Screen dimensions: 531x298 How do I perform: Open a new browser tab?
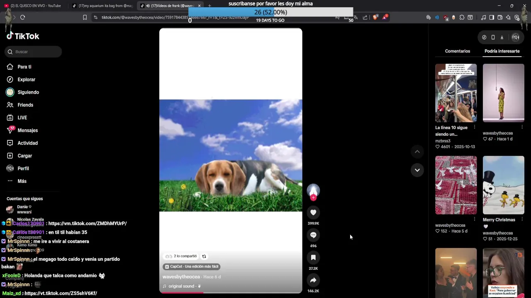coord(209,6)
